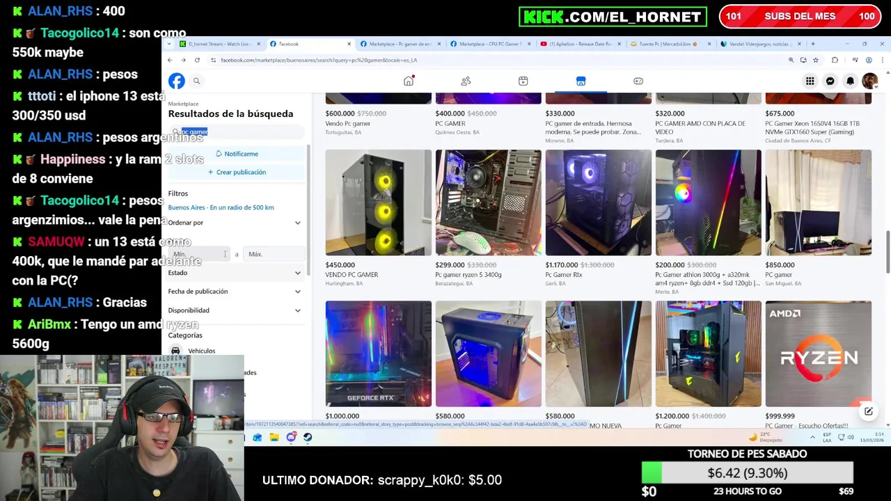This screenshot has width=891, height=501.
Task: Close the Facebook tab
Action: pos(349,44)
